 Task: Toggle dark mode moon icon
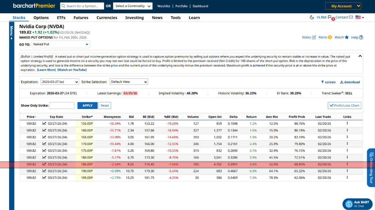tap(312, 17)
